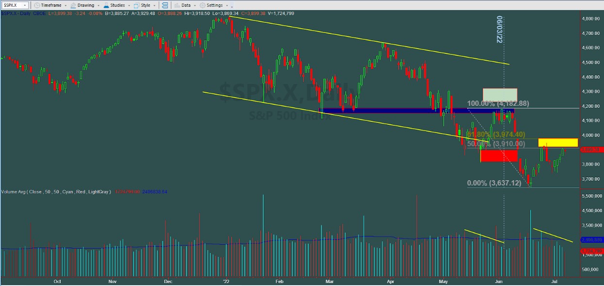The height and width of the screenshot is (286, 604).
Task: Expand the toolbar overflow arrow after Settings
Action: coord(232,6)
